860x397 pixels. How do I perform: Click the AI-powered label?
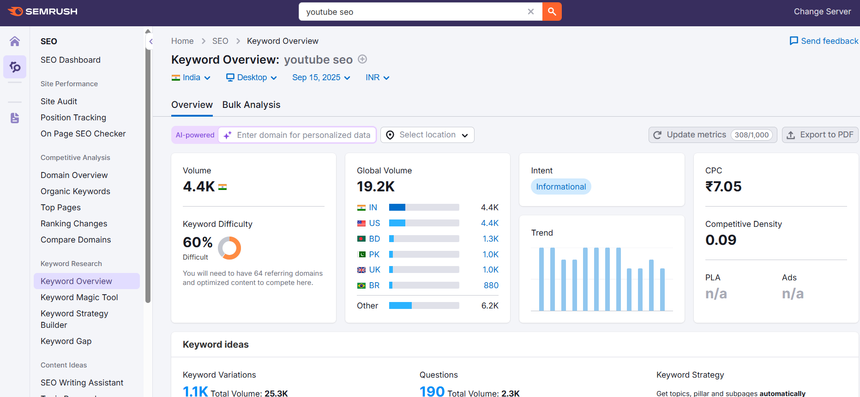195,135
